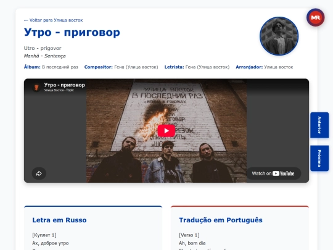Play the YouTube video
This screenshot has height=250, width=333.
tap(166, 130)
